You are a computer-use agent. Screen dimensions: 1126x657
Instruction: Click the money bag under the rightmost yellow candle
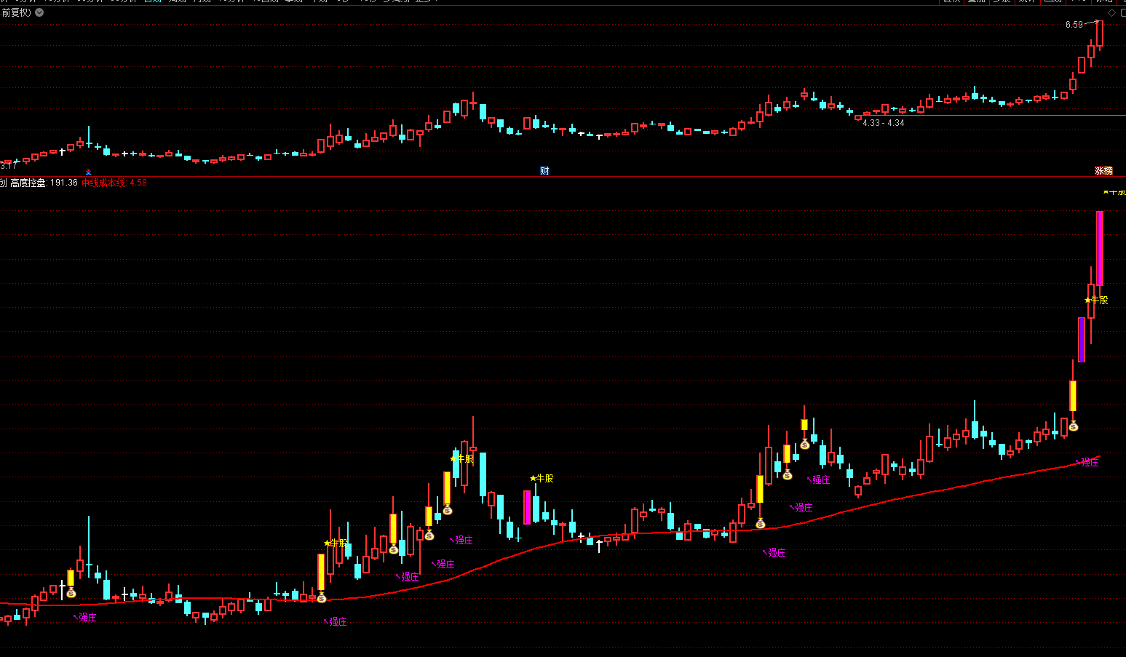(1073, 426)
